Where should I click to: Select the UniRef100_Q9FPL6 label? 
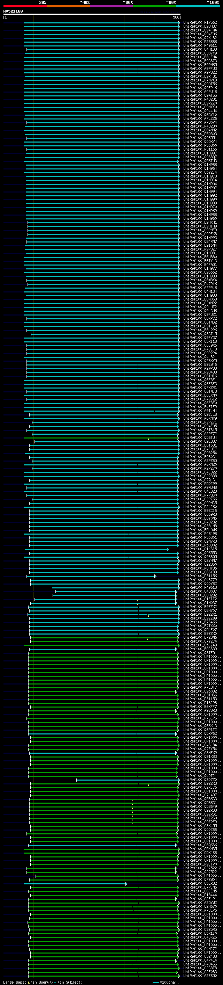point(200,88)
